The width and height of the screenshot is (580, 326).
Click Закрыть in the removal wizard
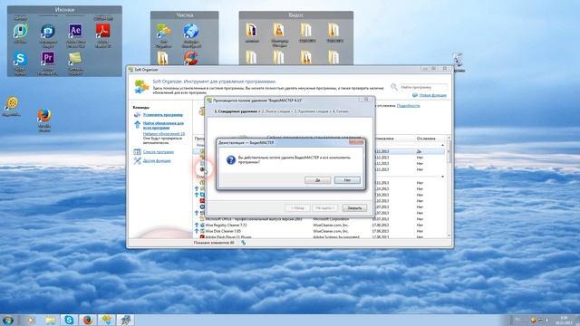pos(354,208)
